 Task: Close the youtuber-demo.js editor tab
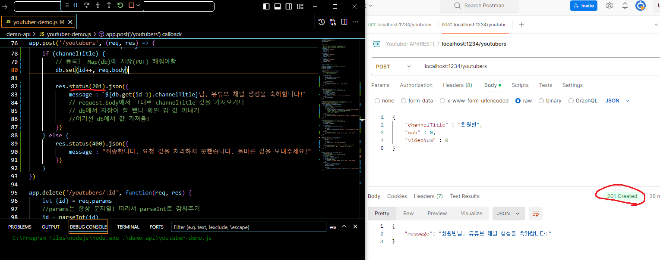coord(70,22)
